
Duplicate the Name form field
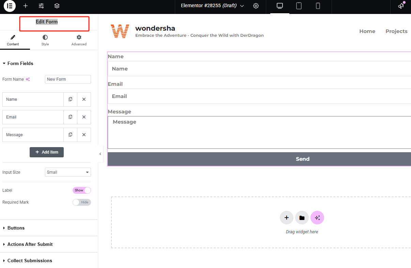[x=70, y=99]
